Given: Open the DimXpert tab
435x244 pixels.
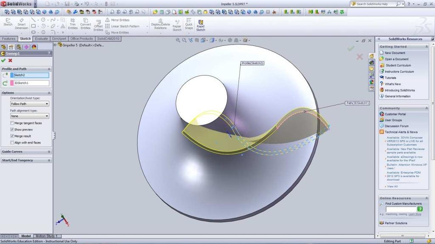Looking at the screenshot, I should click(59, 39).
